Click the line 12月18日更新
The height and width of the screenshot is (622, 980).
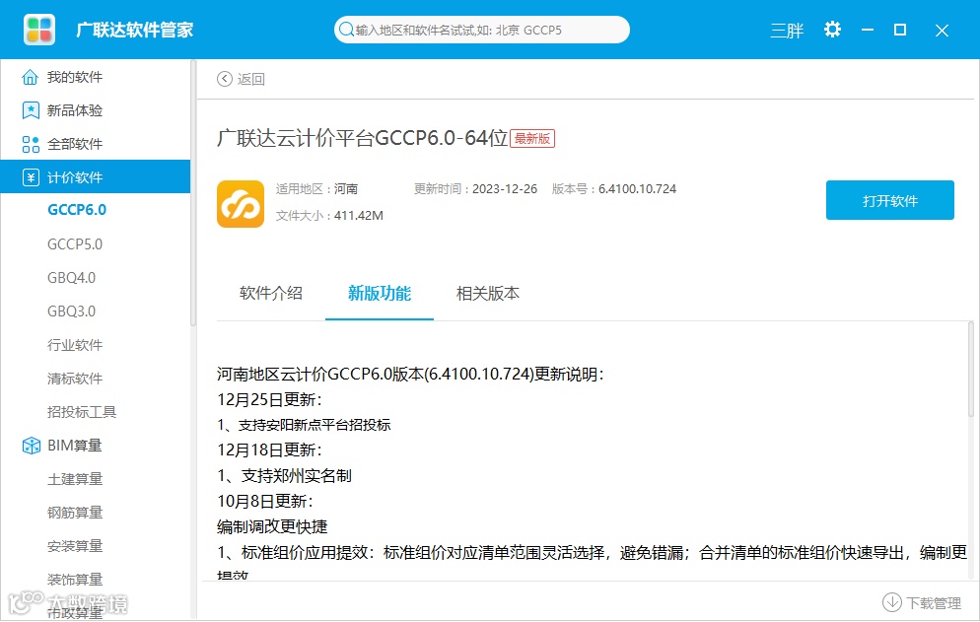269,450
